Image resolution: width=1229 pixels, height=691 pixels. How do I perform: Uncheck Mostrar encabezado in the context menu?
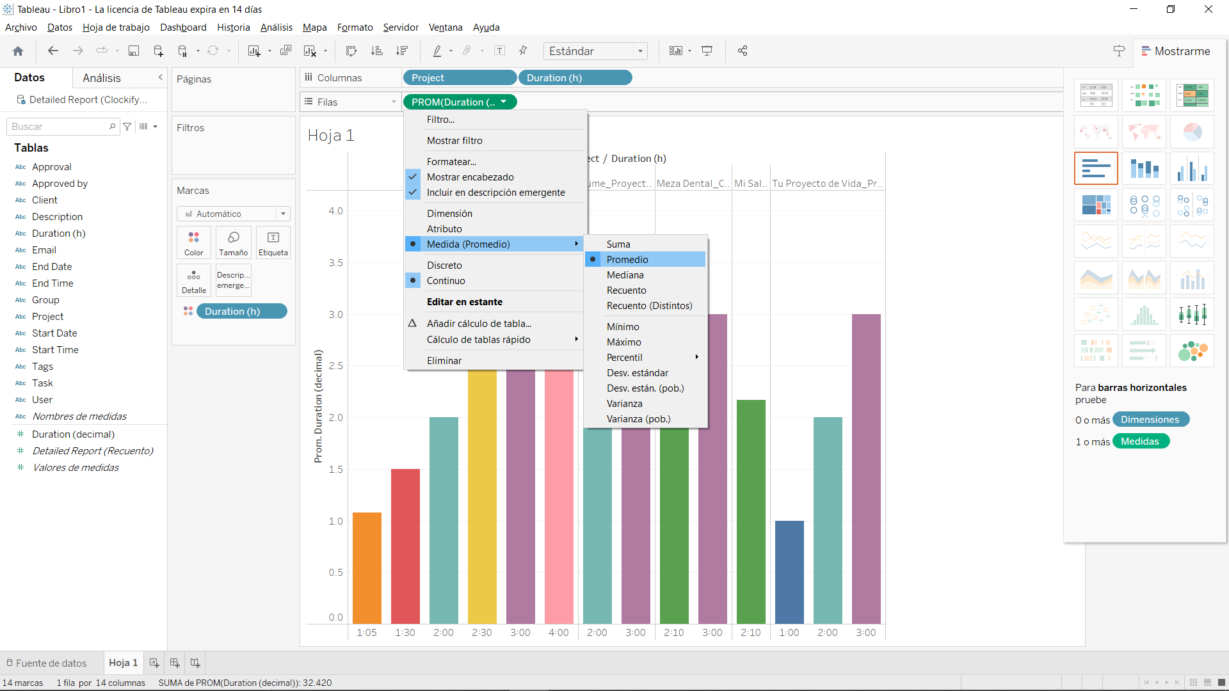[470, 177]
